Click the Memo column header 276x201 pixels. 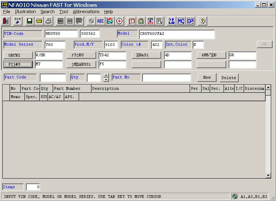coord(17,97)
